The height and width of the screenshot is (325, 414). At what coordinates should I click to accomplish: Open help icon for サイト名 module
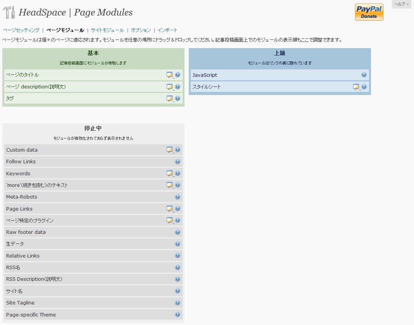[x=178, y=290]
